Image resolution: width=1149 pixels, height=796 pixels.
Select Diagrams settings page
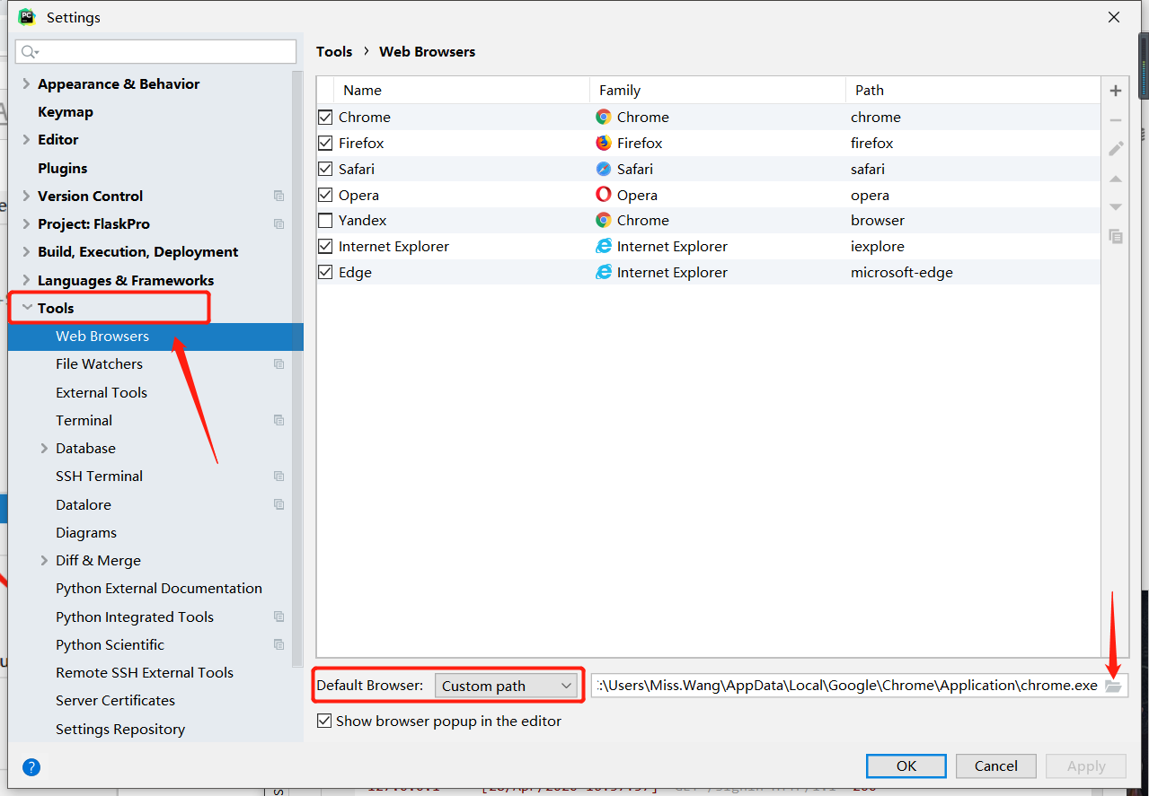86,532
